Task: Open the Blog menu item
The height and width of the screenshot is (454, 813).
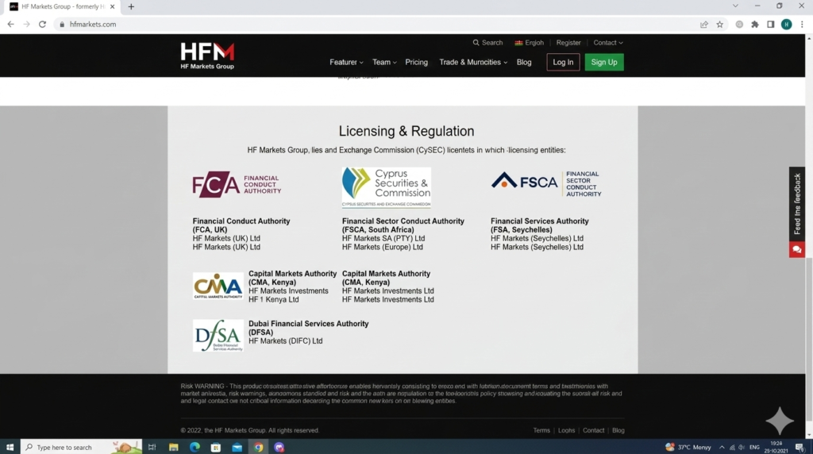Action: tap(524, 62)
